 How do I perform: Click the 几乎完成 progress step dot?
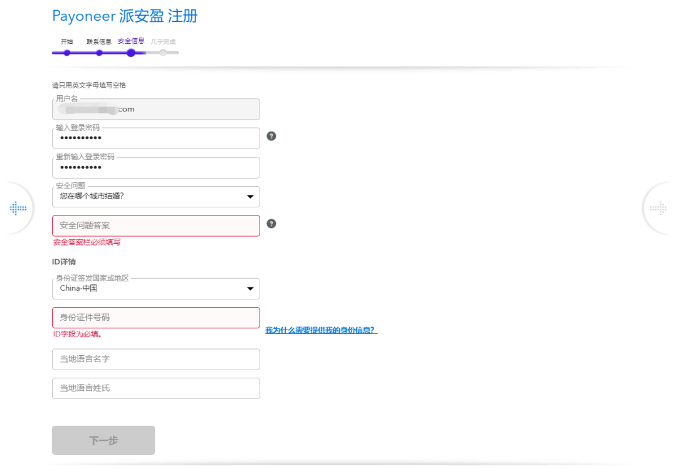[164, 53]
